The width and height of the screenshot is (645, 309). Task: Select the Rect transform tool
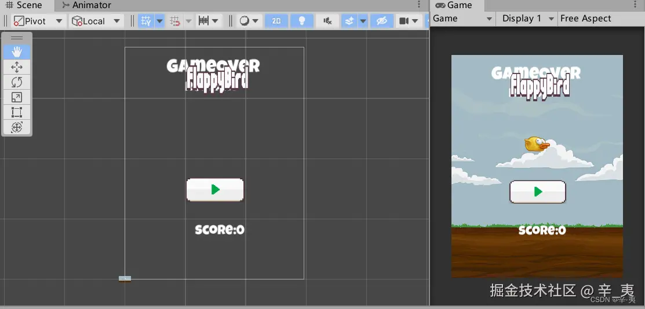tap(16, 112)
